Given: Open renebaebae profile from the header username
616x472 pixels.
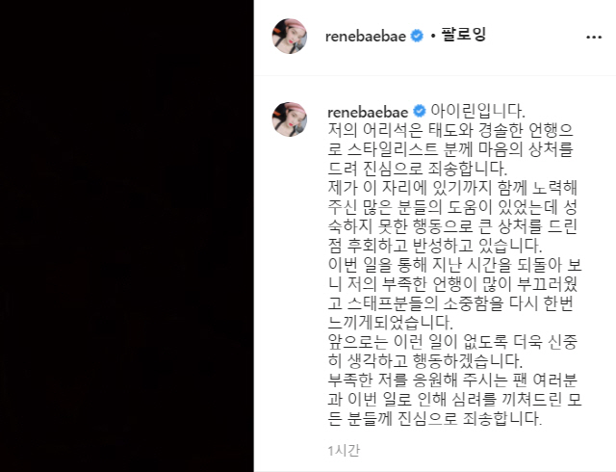Looking at the screenshot, I should [x=366, y=37].
